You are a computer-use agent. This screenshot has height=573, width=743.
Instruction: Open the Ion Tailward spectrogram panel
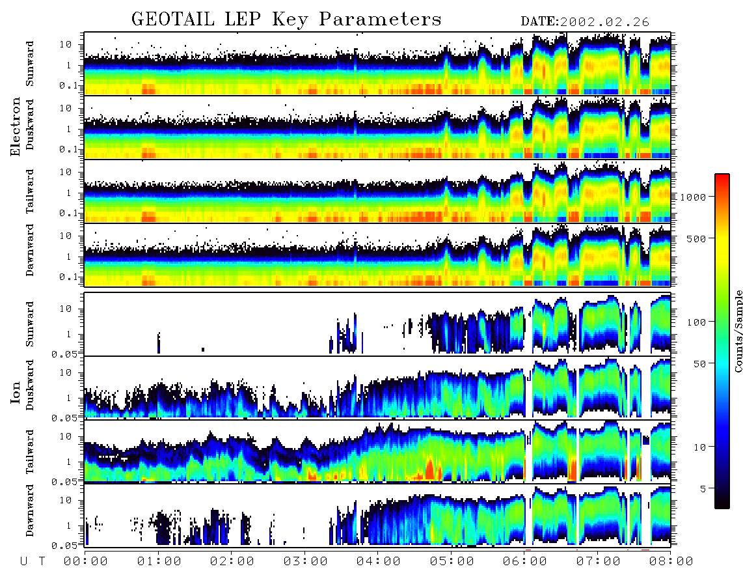point(377,452)
